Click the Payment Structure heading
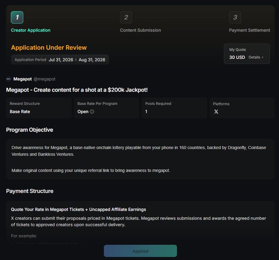 [x=30, y=191]
